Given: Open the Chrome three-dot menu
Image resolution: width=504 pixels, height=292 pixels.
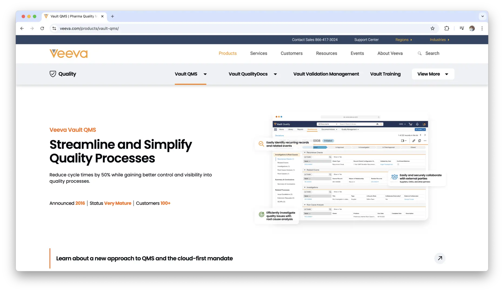Looking at the screenshot, I should click(482, 28).
